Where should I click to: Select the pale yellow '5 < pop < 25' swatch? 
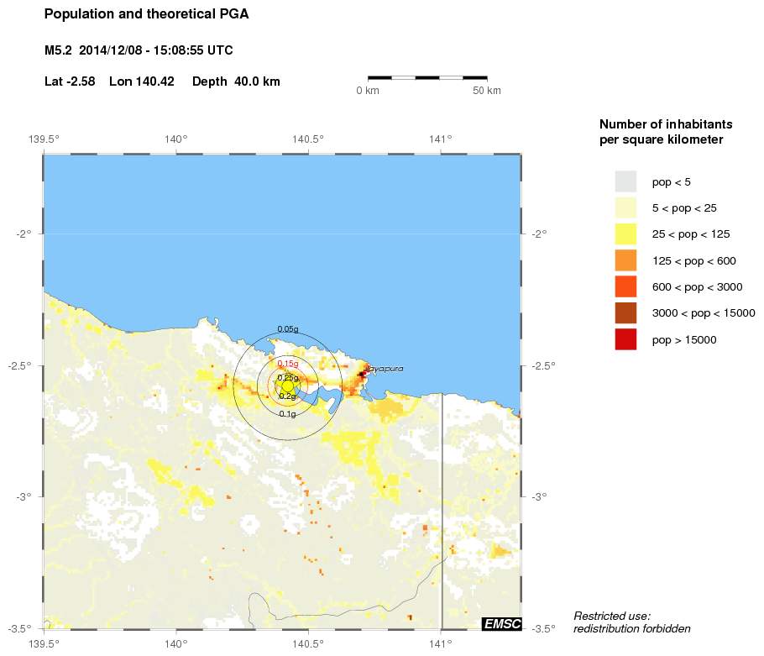(625, 207)
